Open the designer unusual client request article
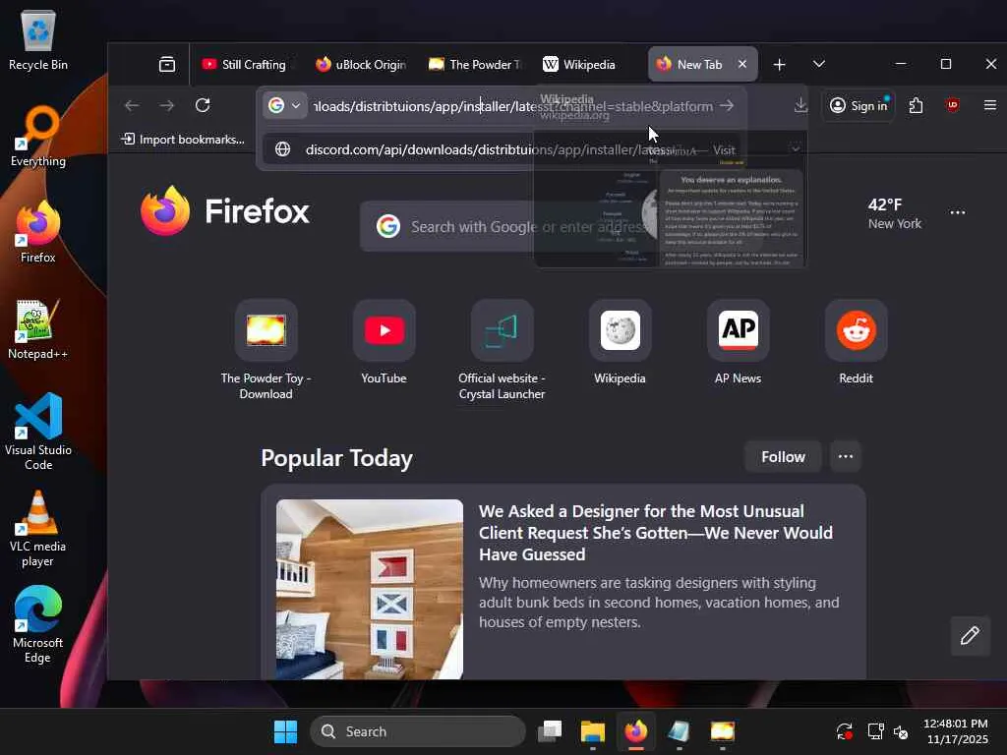 tap(656, 532)
